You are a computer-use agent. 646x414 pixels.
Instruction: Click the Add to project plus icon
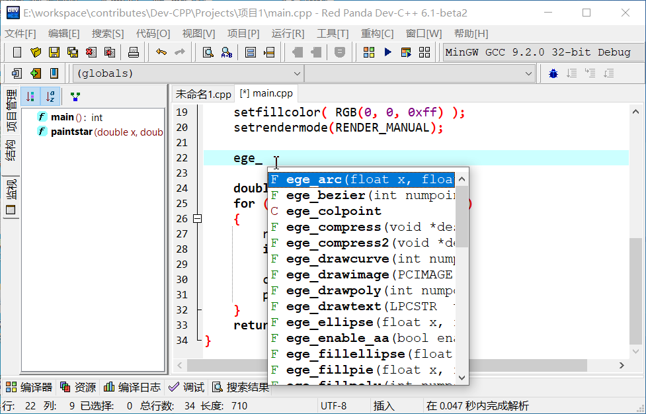36,73
